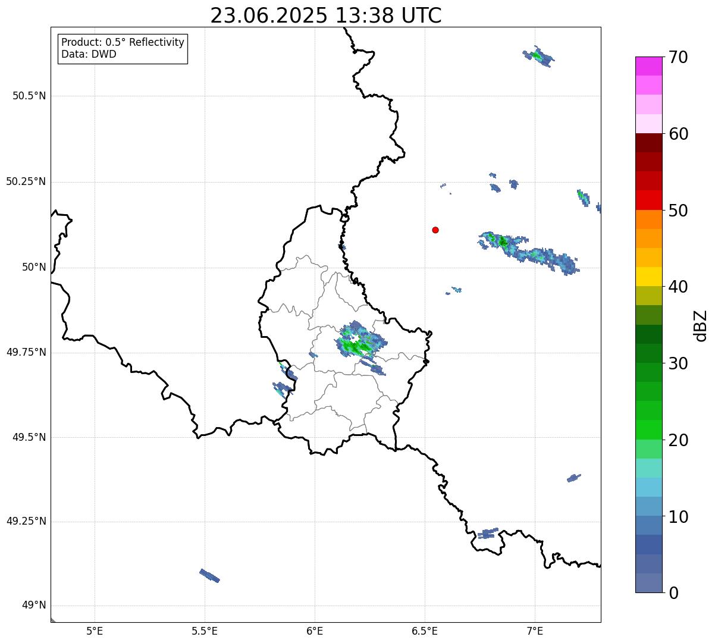Click the '50.5°N' latitude label

[x=29, y=96]
